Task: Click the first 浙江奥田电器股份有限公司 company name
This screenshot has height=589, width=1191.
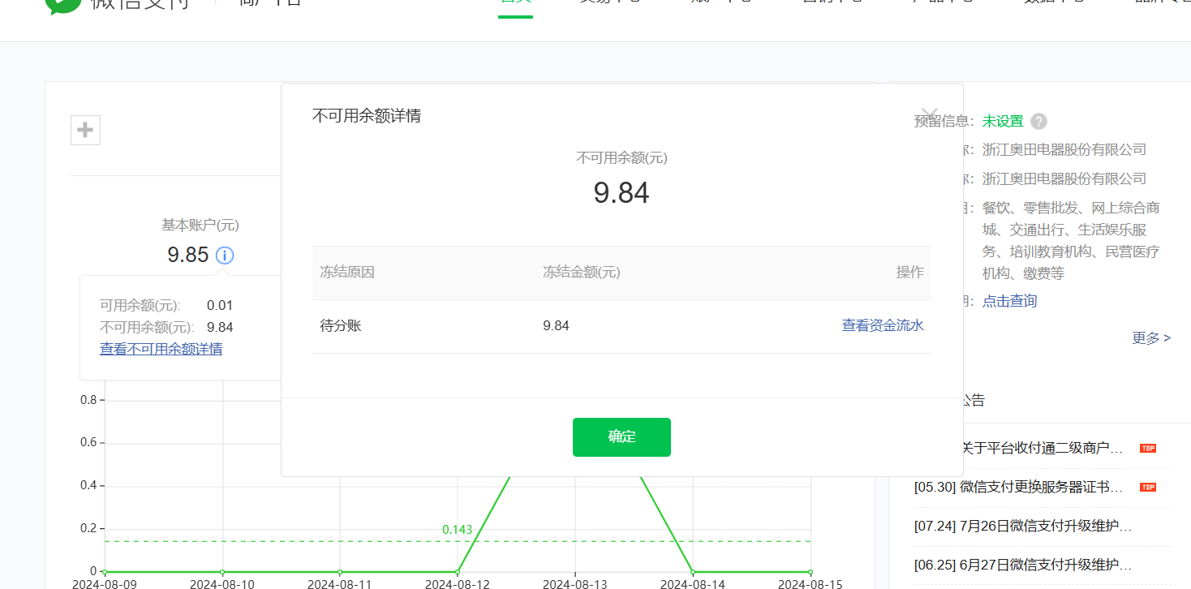Action: pyautogui.click(x=1064, y=149)
